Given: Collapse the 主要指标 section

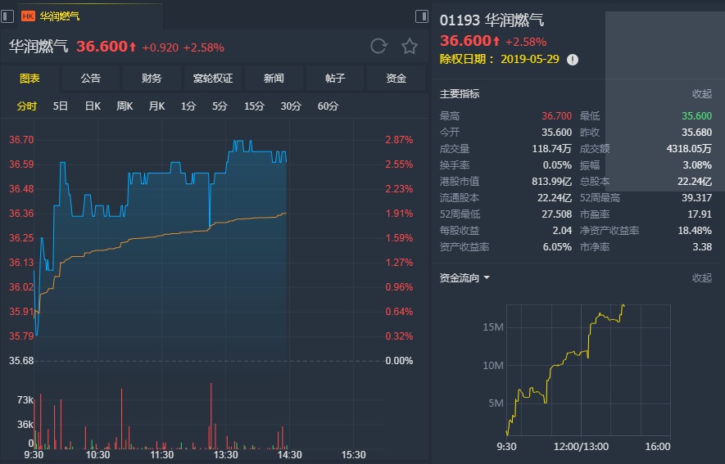Looking at the screenshot, I should 701,94.
